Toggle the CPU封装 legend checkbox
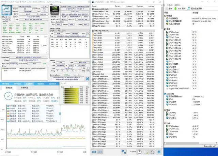 (8, 111)
